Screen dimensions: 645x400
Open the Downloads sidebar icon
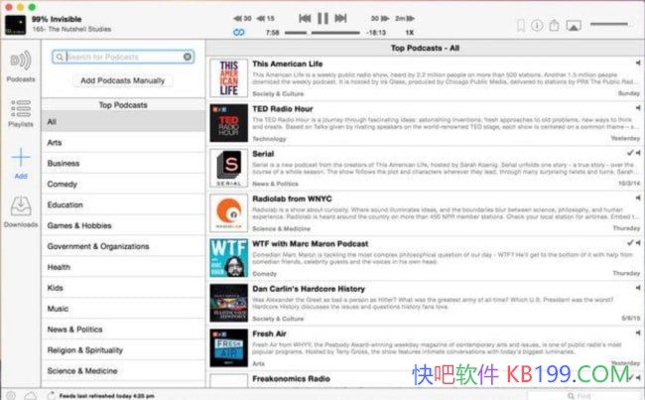pyautogui.click(x=20, y=209)
